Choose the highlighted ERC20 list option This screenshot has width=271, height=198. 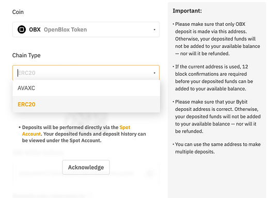point(86,104)
